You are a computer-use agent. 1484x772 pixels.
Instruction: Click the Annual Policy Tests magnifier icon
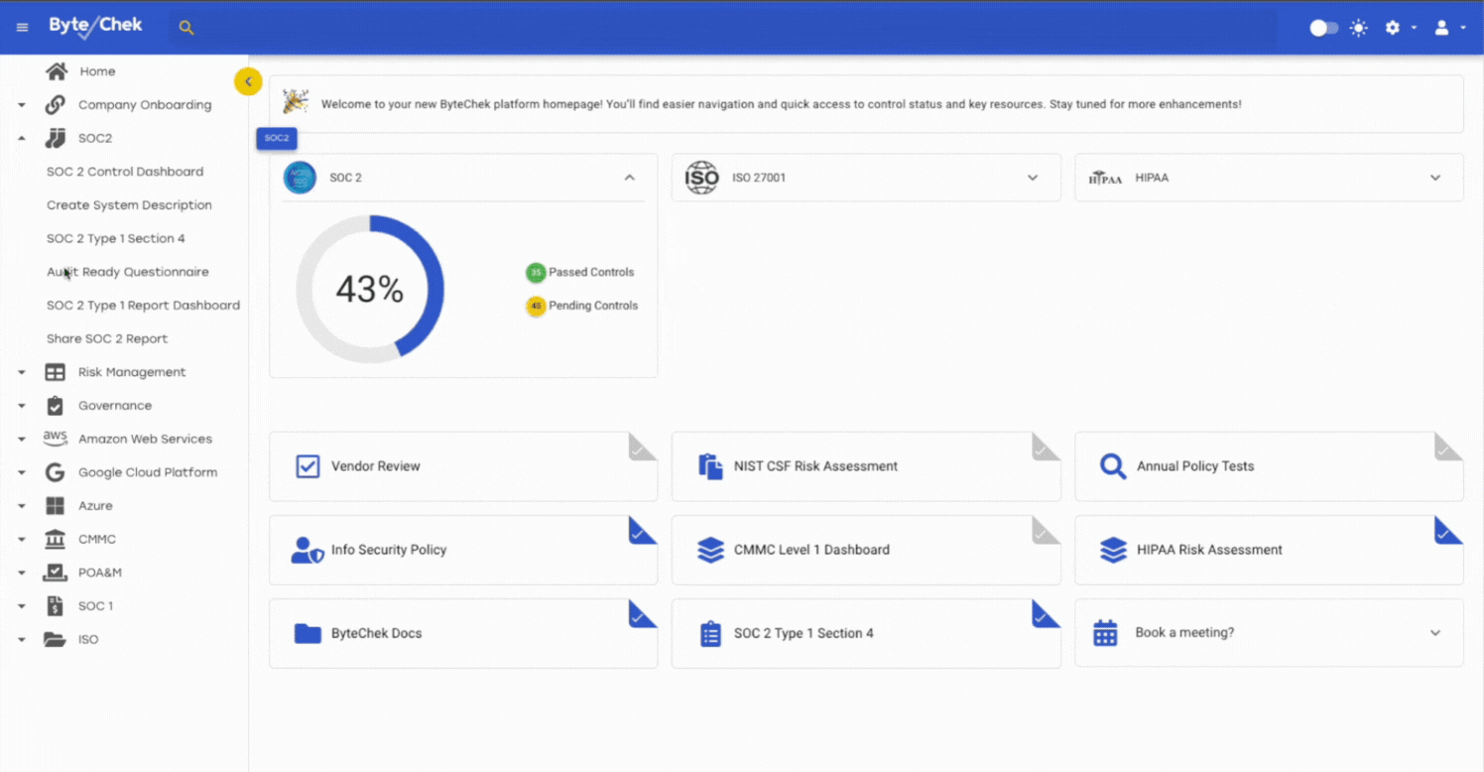click(x=1113, y=466)
